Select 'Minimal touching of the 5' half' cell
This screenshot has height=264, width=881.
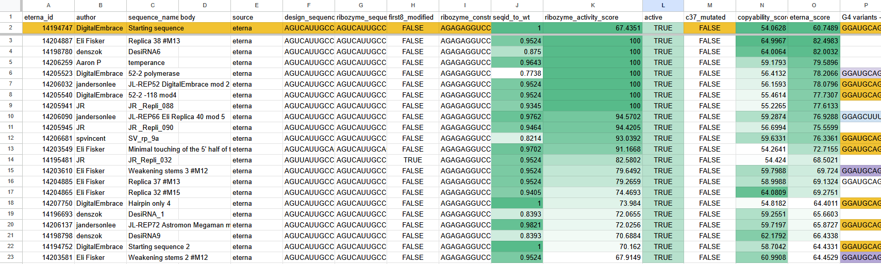(178, 149)
